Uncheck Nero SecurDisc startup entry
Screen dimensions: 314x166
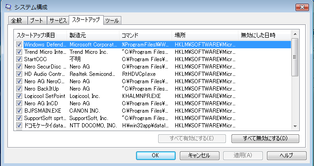[19, 67]
